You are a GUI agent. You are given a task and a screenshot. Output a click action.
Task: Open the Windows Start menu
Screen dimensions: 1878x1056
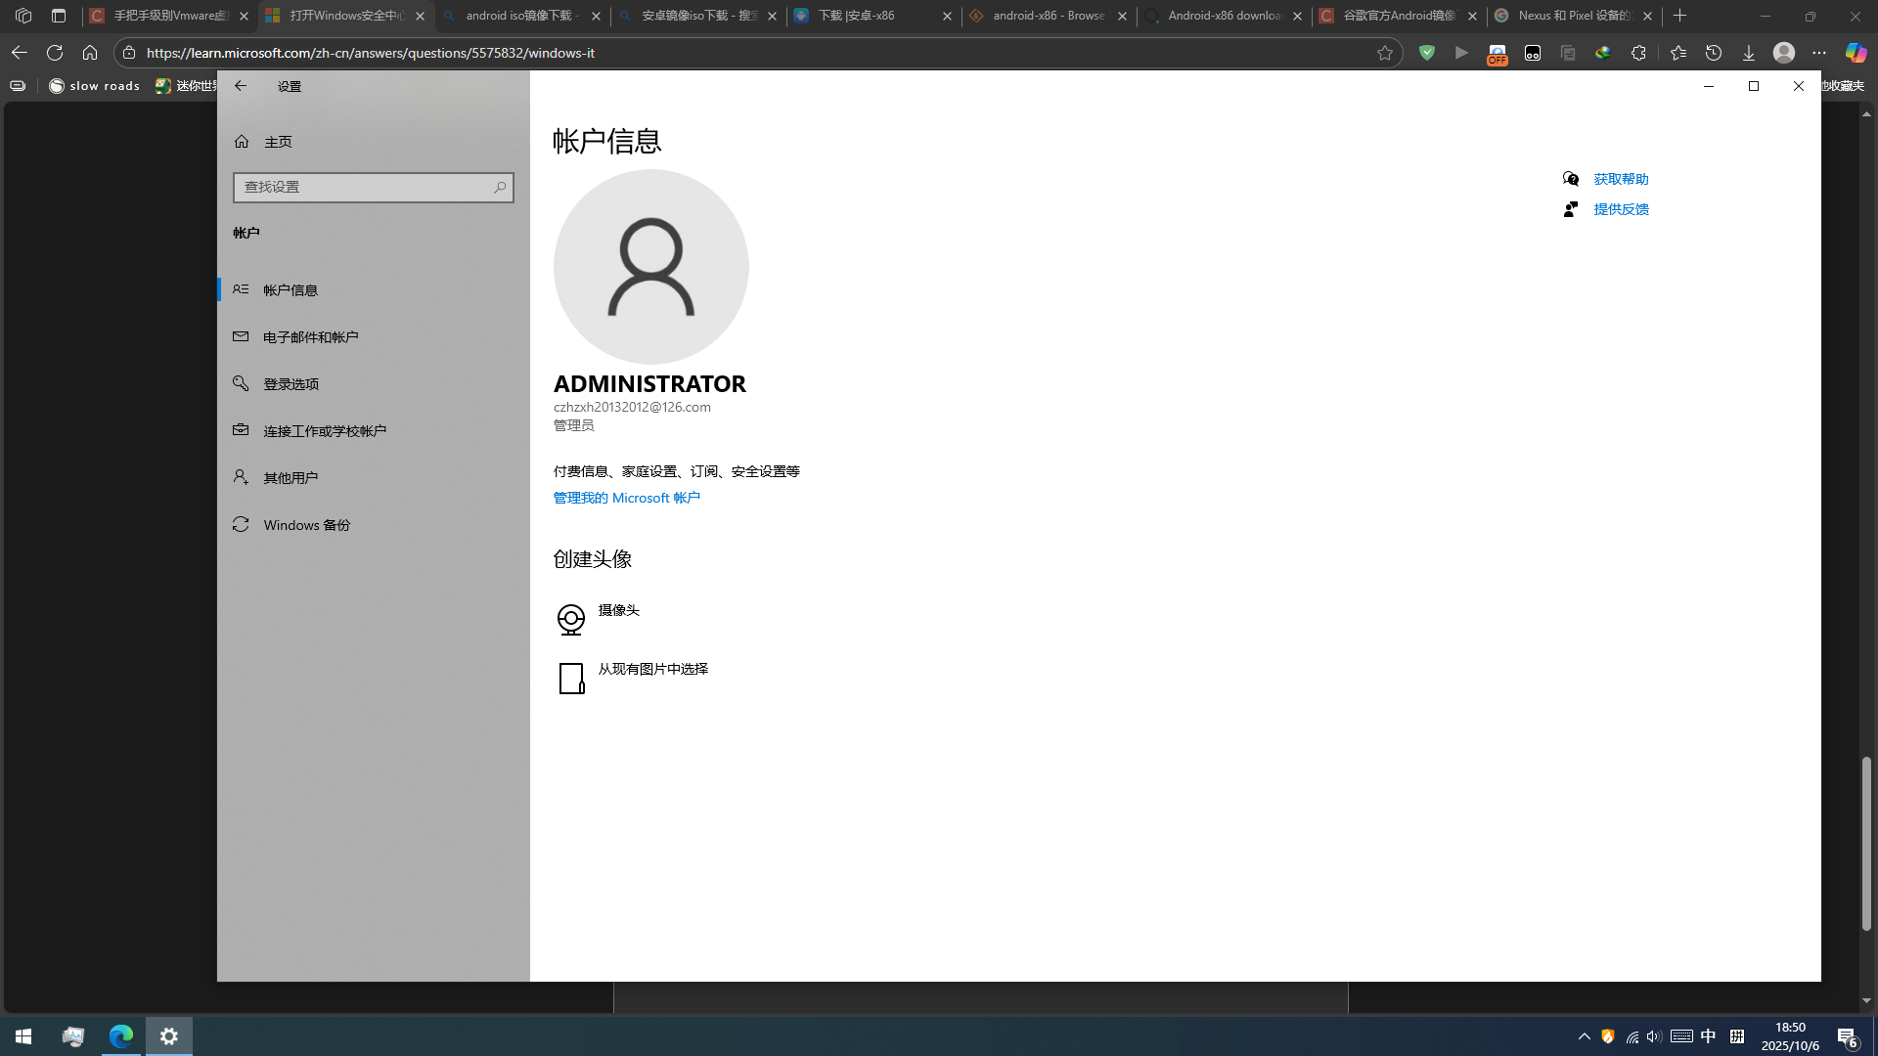(23, 1036)
